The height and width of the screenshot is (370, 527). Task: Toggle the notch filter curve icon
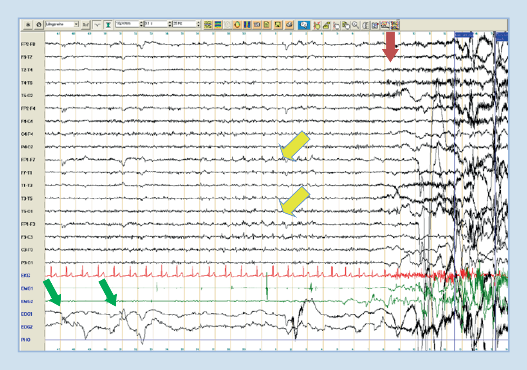click(97, 25)
